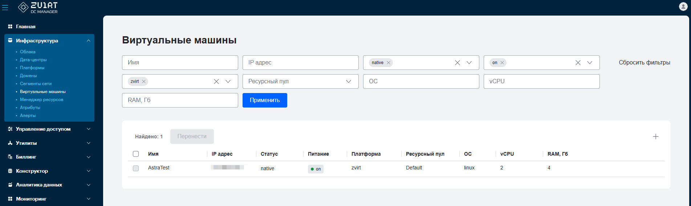Expand the Конструктор section chevron
This screenshot has width=691, height=206.
(89, 171)
